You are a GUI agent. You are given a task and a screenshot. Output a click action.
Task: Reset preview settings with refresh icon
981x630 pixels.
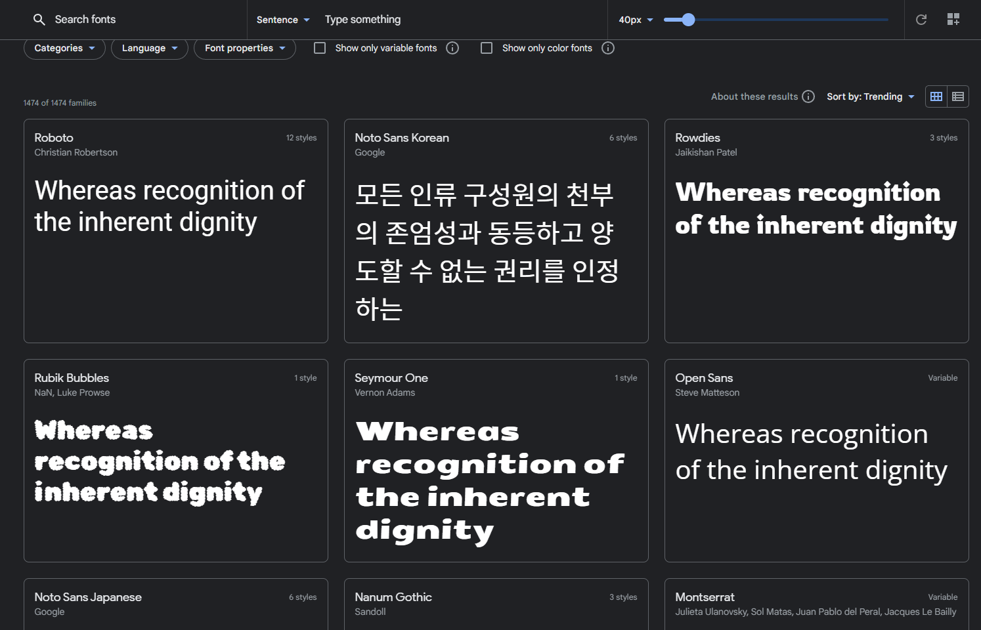point(921,20)
